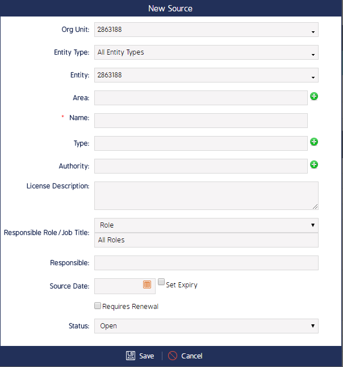Screen dimensions: 343x367
Task: Click the Source Date text box
Action: [x=125, y=286]
